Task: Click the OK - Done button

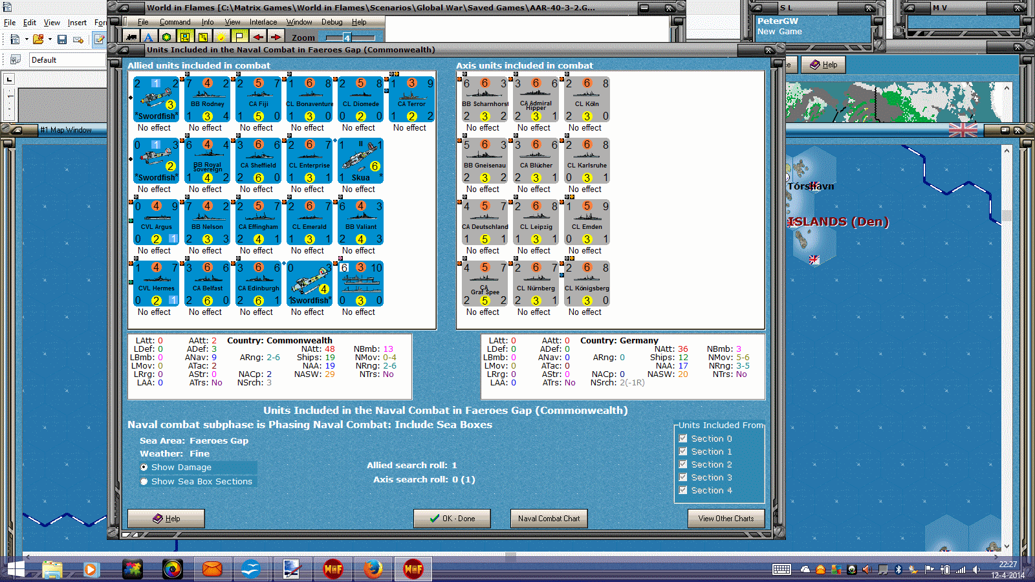Action: tap(452, 519)
